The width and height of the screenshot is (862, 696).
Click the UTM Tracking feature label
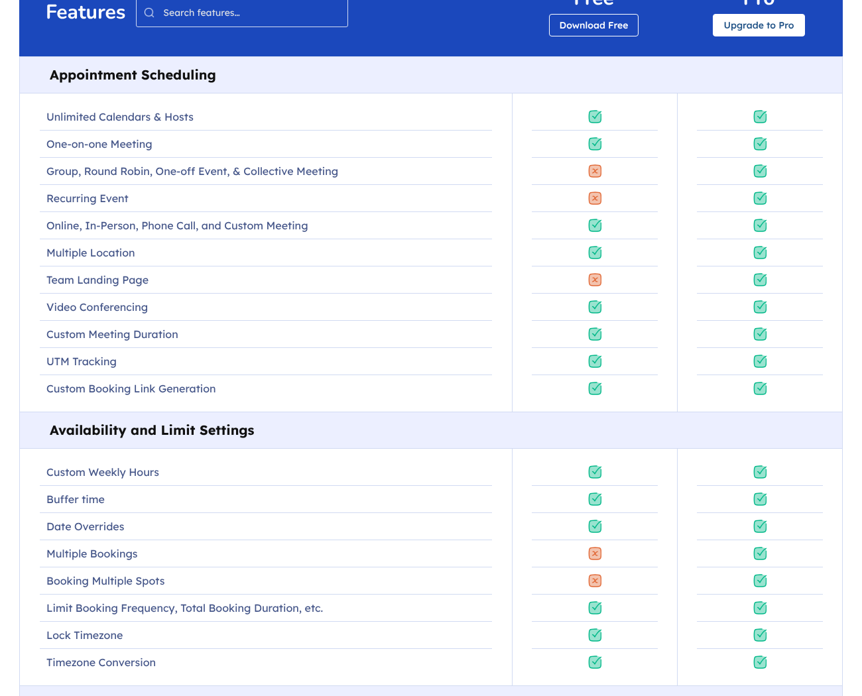(x=82, y=362)
